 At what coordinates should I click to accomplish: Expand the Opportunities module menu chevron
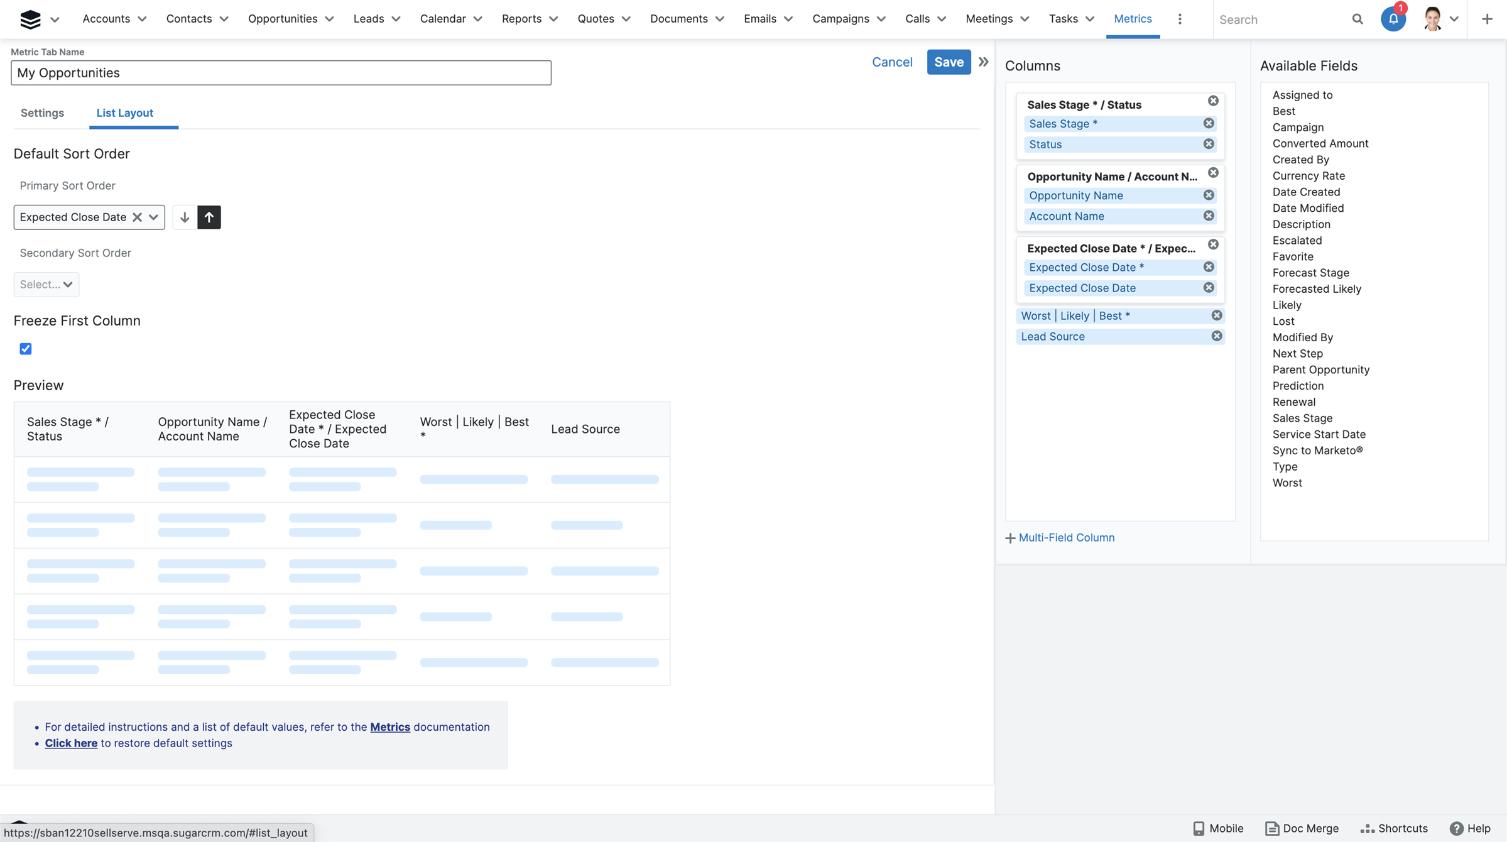click(x=329, y=19)
